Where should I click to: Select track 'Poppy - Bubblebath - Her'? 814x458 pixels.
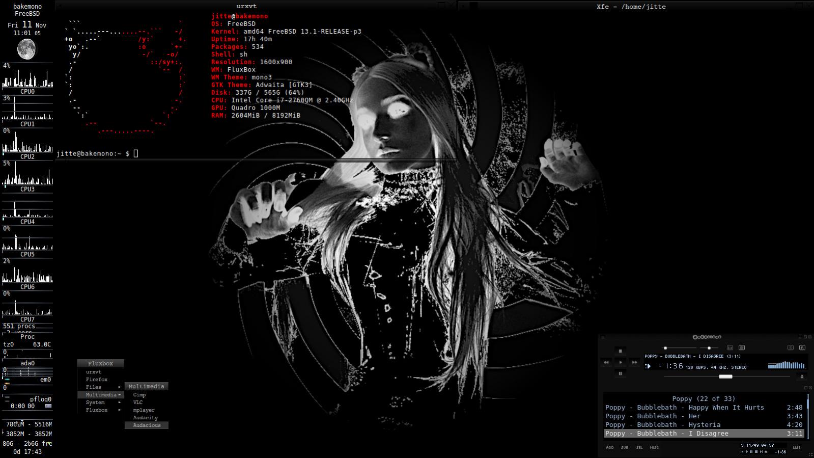click(x=704, y=416)
